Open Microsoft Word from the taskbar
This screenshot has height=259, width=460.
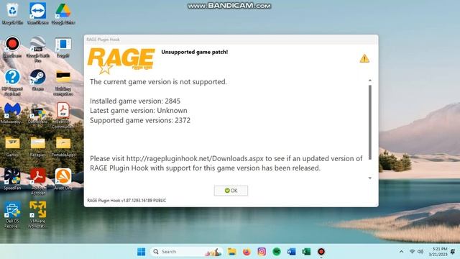pos(291,252)
